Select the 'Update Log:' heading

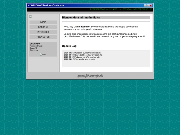tap(70, 46)
